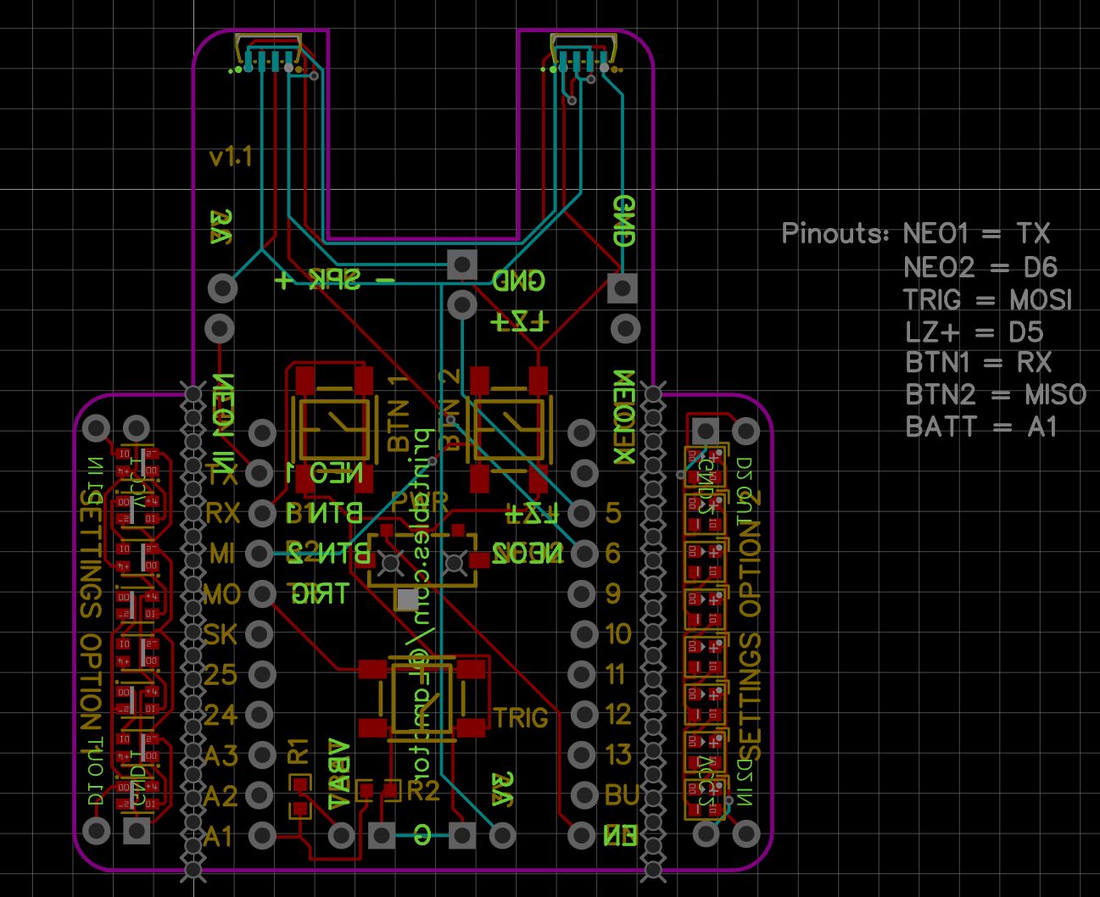Click the EN header pad
This screenshot has width=1100, height=897.
pyautogui.click(x=582, y=836)
